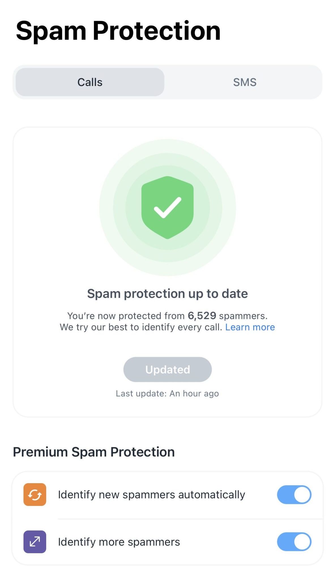The width and height of the screenshot is (335, 566).
Task: Tap the green shield checkmark icon
Action: click(x=167, y=207)
